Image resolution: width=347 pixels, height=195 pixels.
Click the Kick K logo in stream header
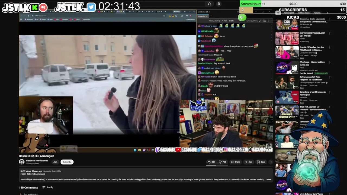[x=35, y=8]
